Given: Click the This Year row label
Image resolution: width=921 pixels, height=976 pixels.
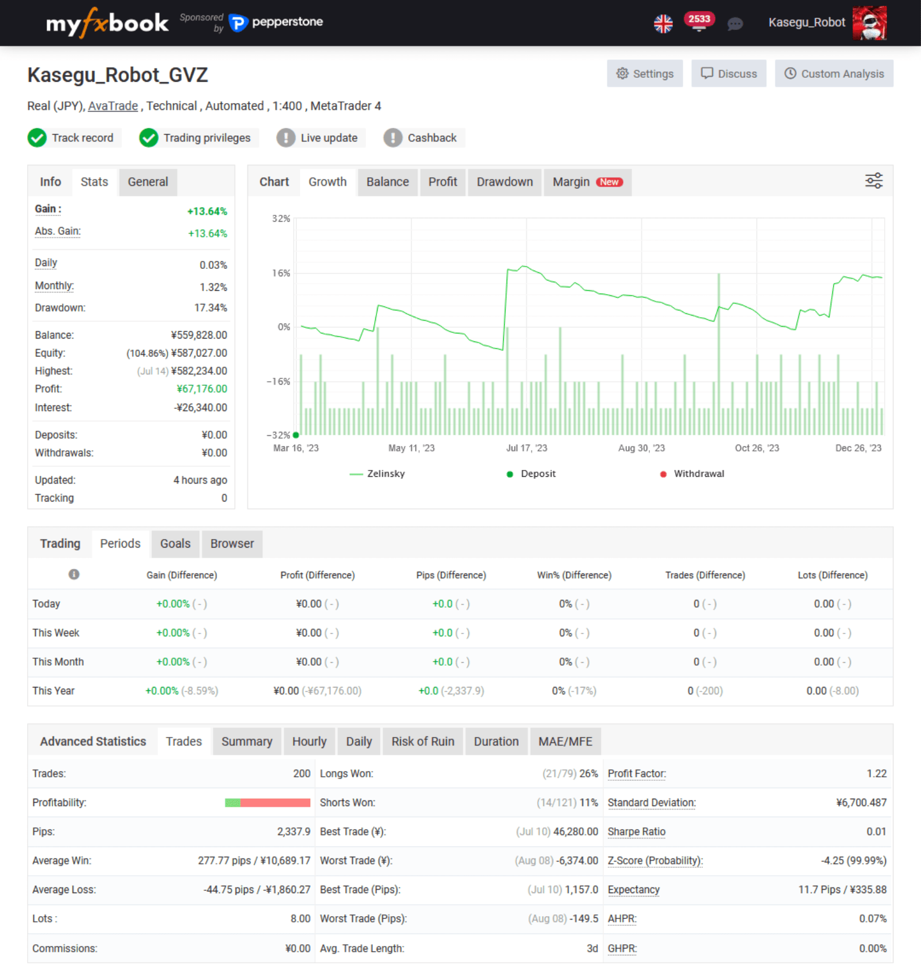Looking at the screenshot, I should coord(54,691).
